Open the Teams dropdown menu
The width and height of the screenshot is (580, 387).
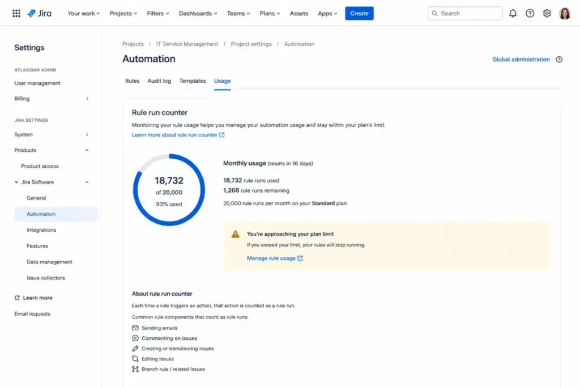coord(238,14)
